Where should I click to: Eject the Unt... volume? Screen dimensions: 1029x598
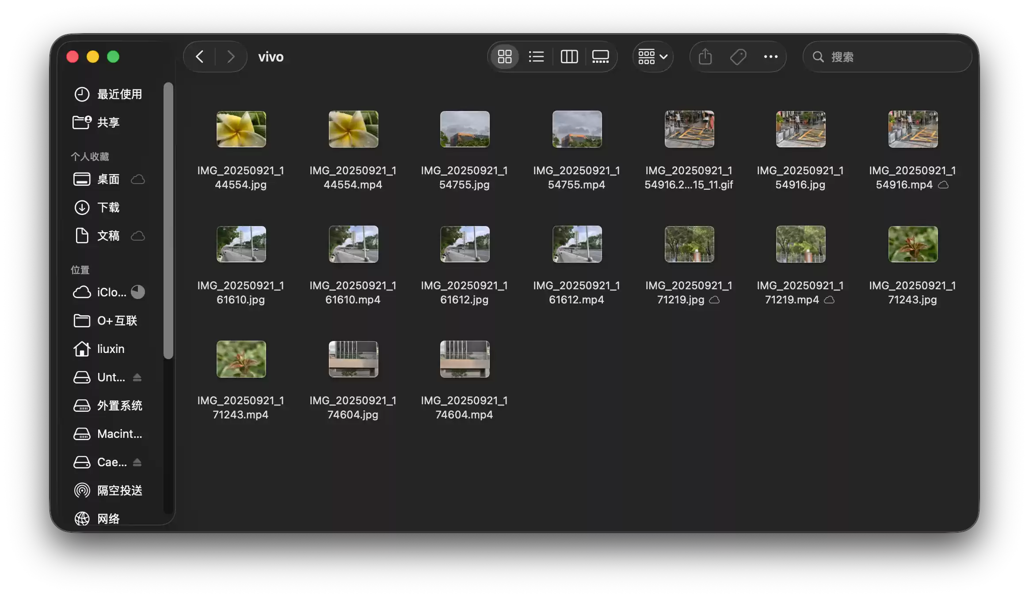(137, 377)
